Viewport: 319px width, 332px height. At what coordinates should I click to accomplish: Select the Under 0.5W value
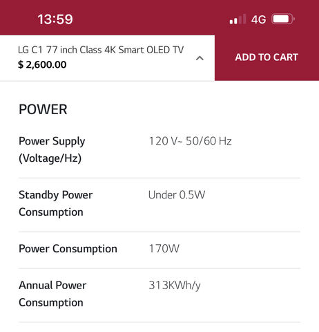click(177, 195)
